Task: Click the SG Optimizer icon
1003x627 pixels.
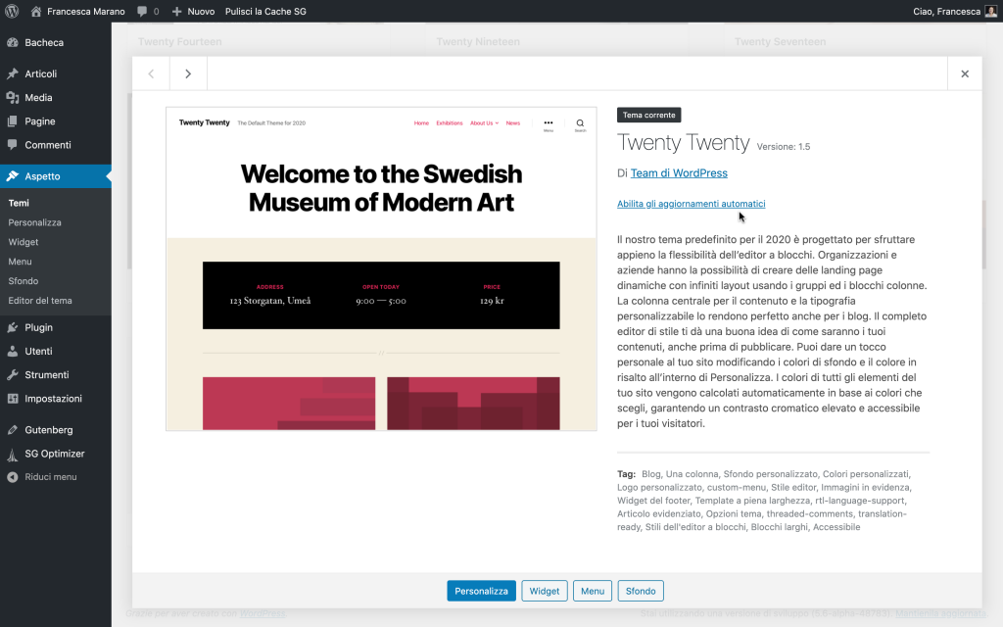Action: (x=12, y=455)
